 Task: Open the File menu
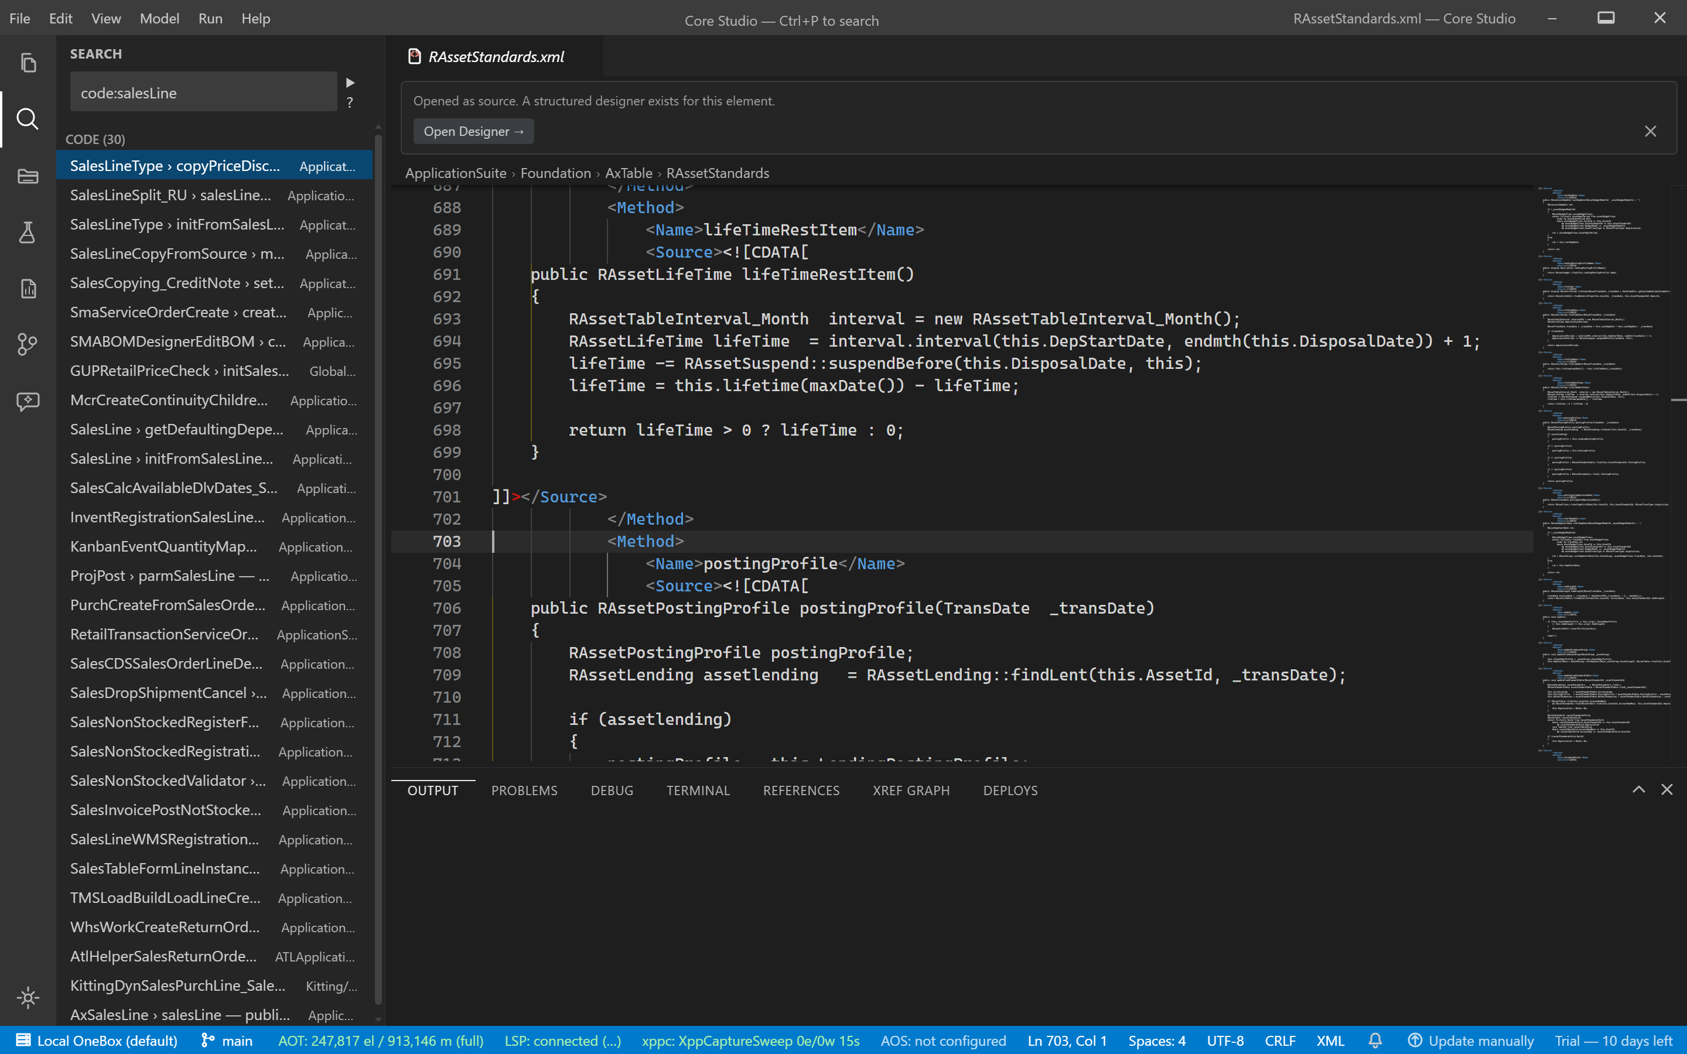(19, 18)
